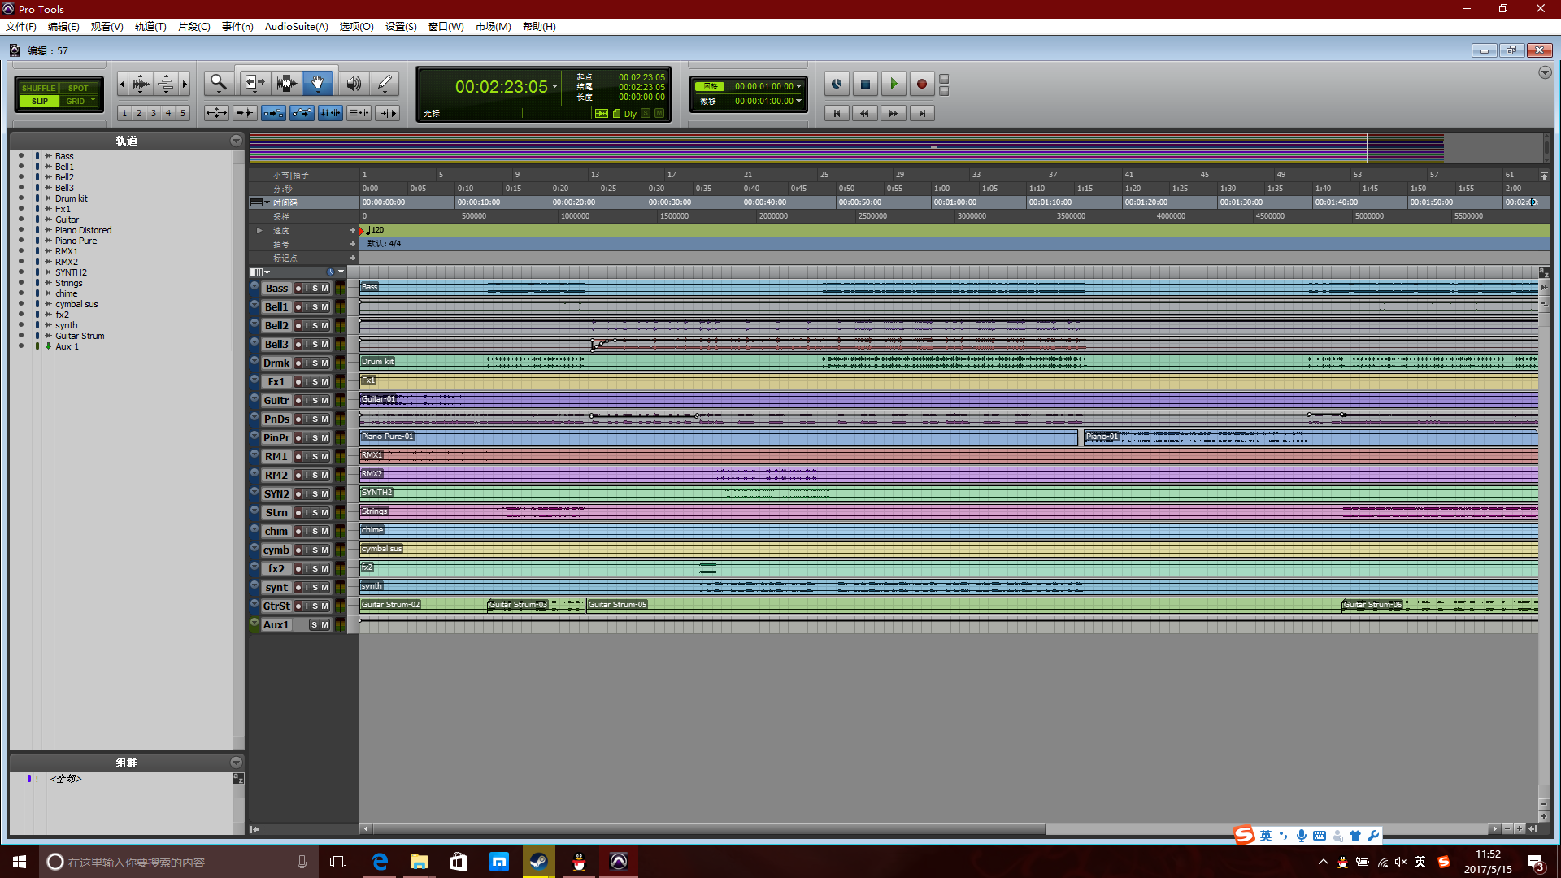Open File Explorer from taskbar
The height and width of the screenshot is (878, 1561).
point(419,862)
